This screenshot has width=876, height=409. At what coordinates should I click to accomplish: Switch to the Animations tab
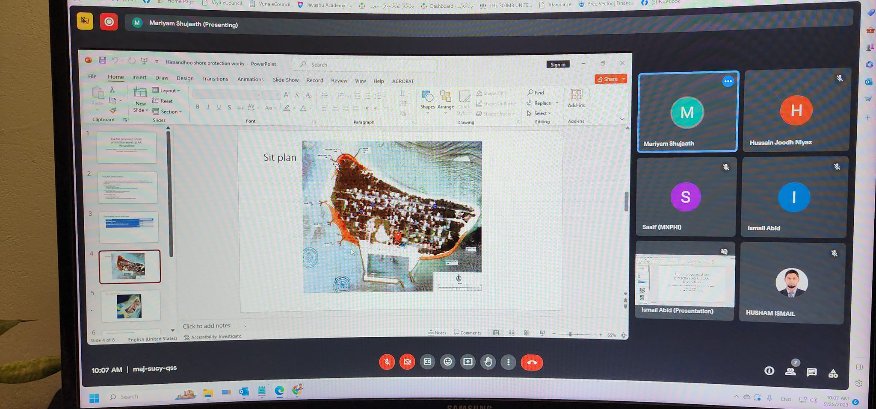(x=250, y=79)
